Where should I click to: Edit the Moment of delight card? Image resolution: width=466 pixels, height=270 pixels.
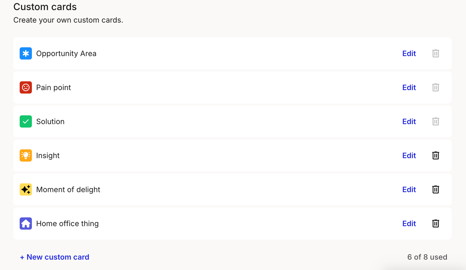point(409,189)
